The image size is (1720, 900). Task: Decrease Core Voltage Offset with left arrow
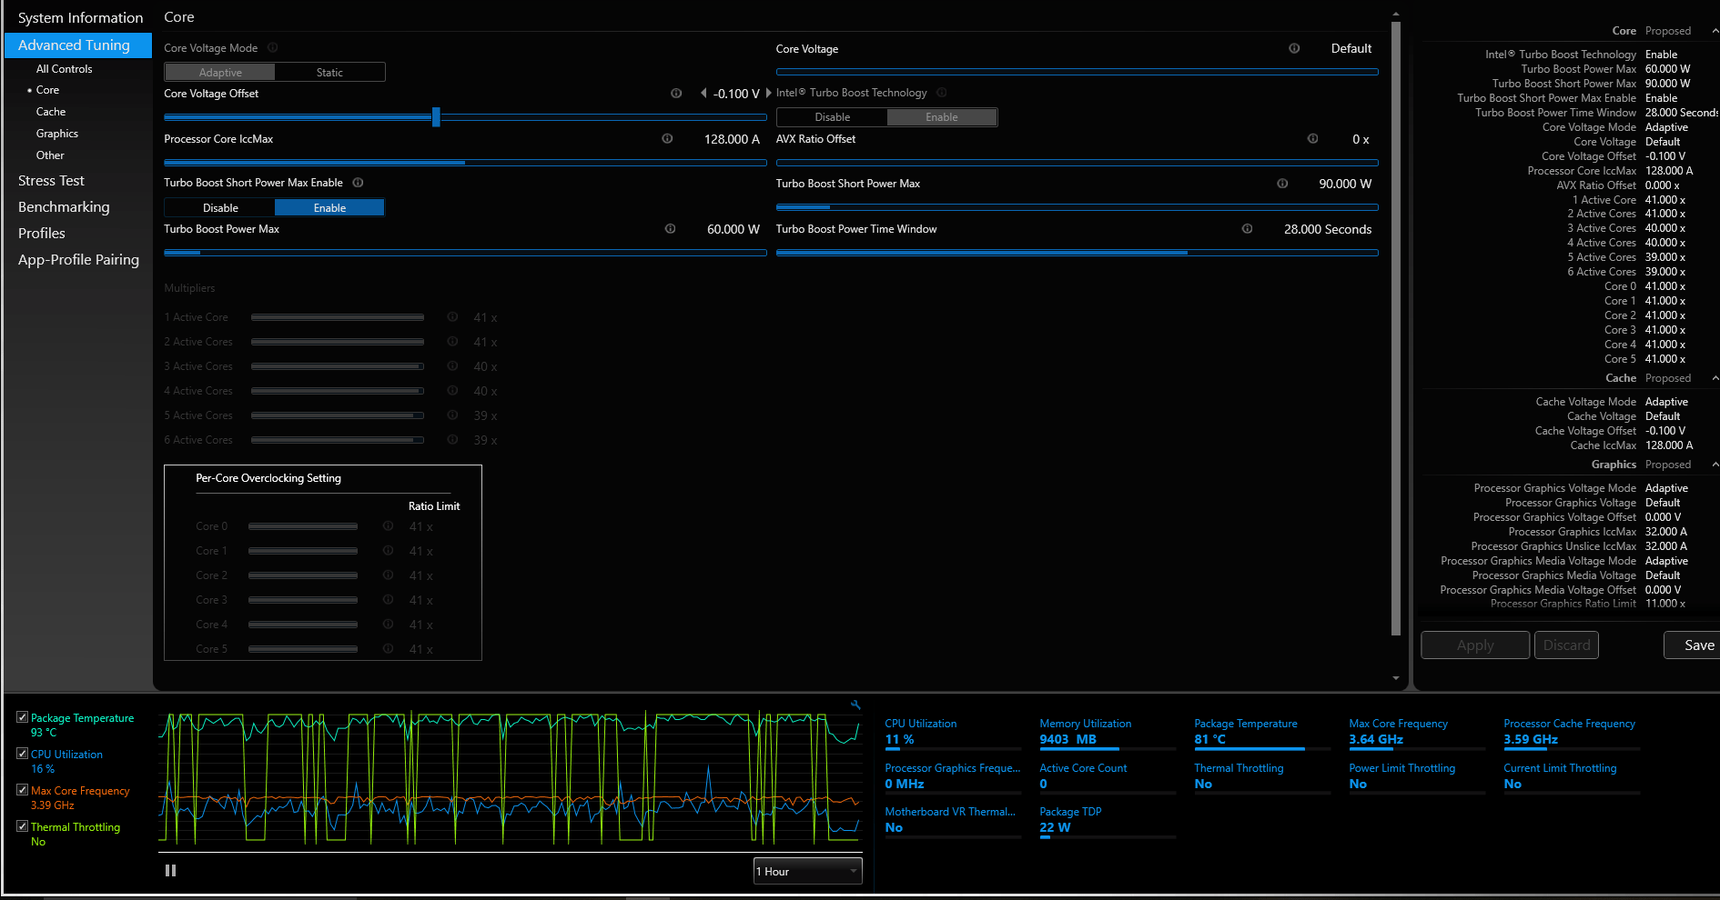(703, 94)
